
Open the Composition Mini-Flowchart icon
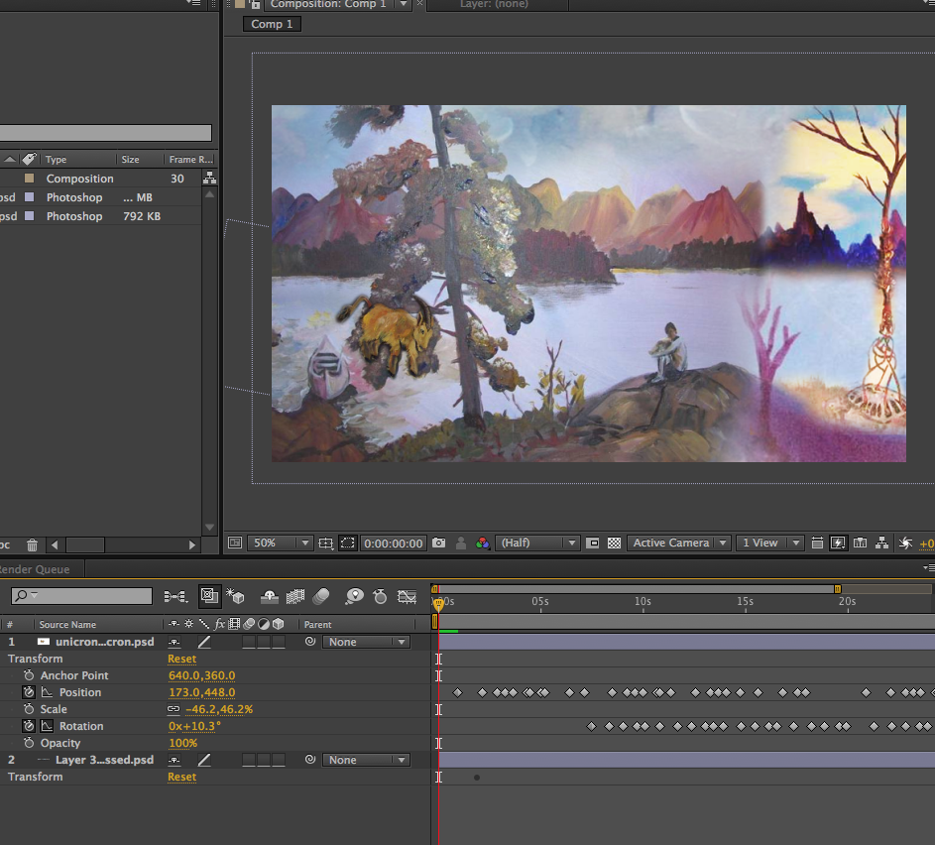click(175, 596)
